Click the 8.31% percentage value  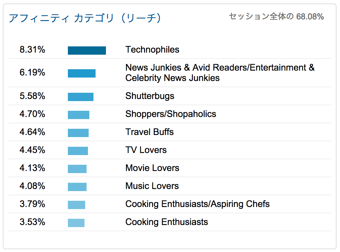pyautogui.click(x=32, y=49)
